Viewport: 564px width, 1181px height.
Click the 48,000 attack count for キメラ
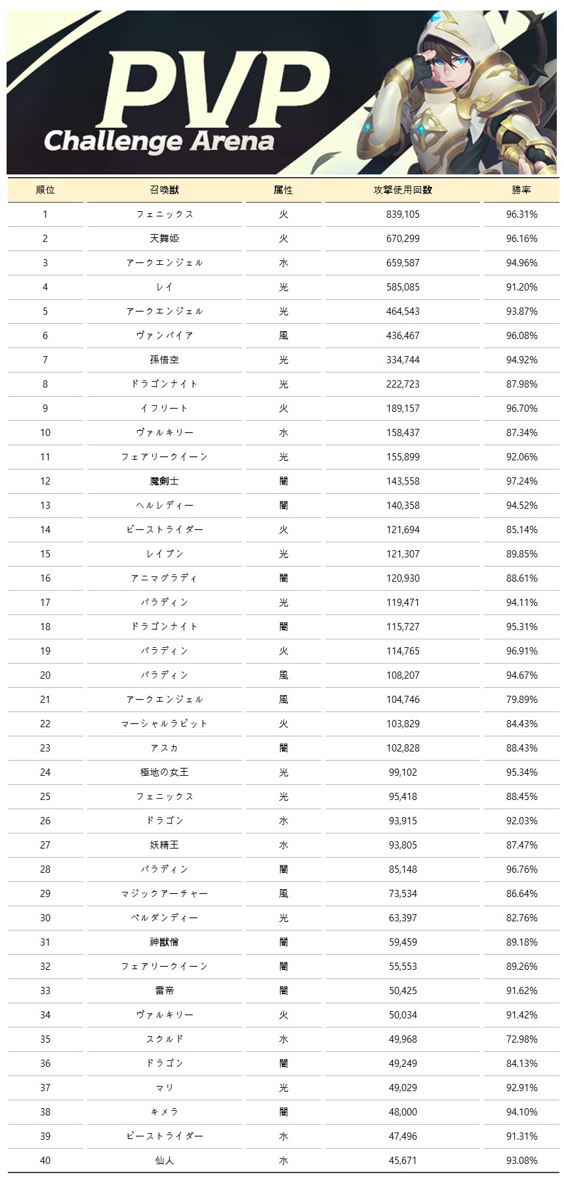tap(403, 1112)
